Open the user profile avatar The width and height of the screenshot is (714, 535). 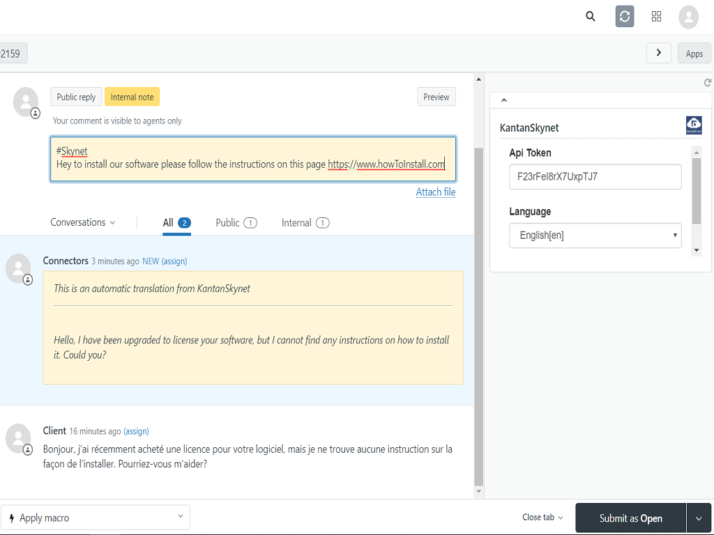tap(688, 17)
